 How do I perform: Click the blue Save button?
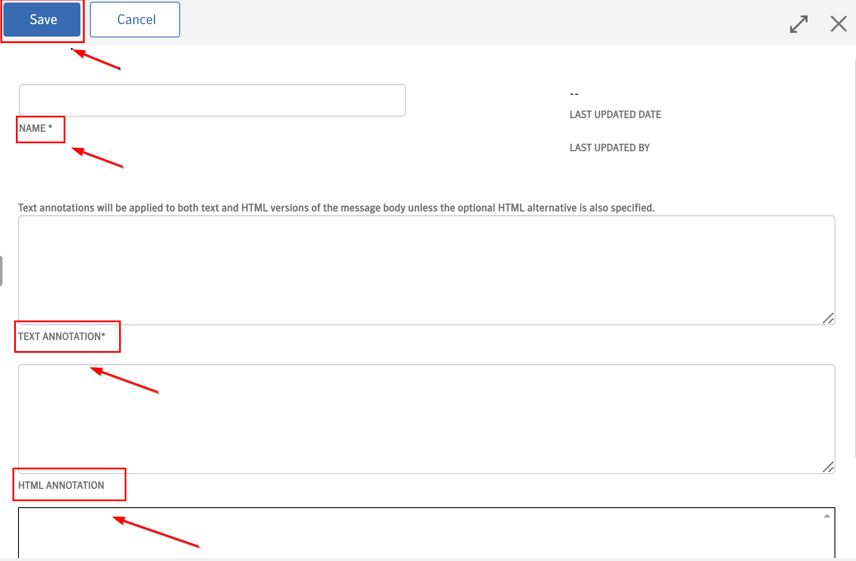coord(42,20)
